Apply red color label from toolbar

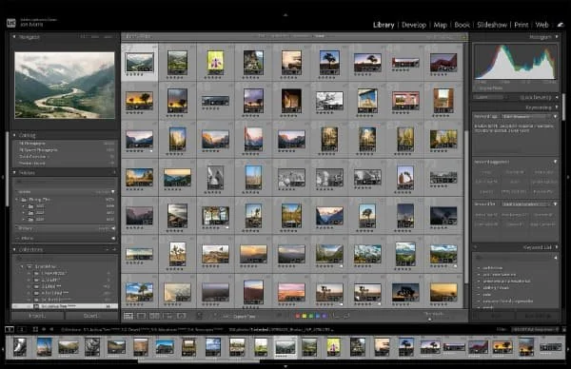point(298,316)
